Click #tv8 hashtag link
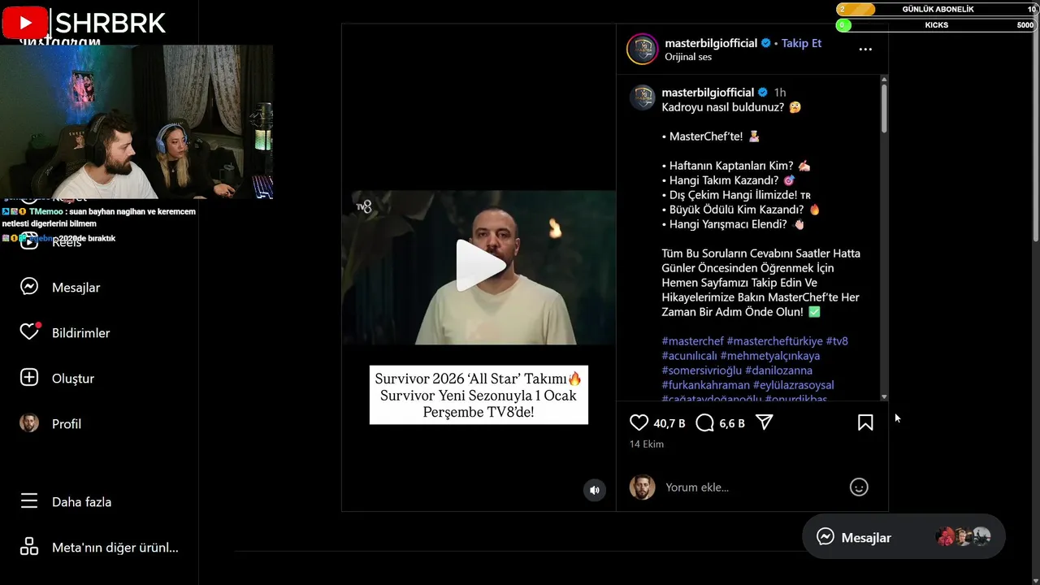Viewport: 1040px width, 585px height. (x=837, y=341)
